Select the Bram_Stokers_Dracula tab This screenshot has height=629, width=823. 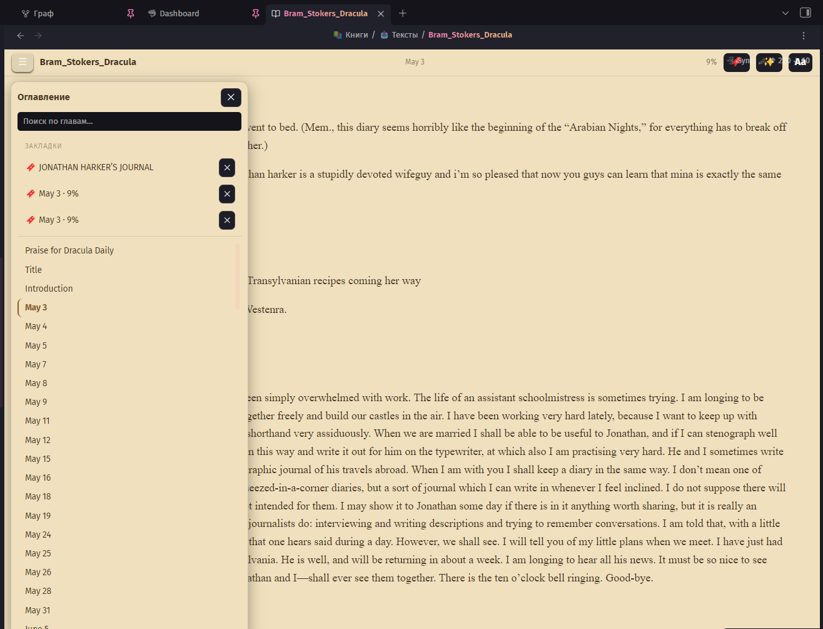(325, 13)
